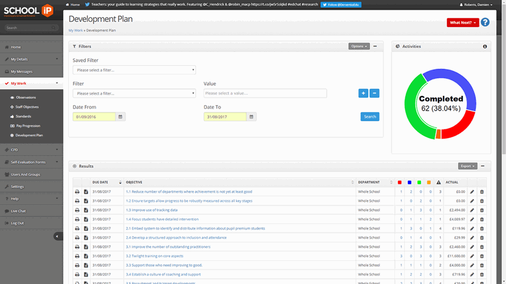The width and height of the screenshot is (506, 284).
Task: Click the Activities info icon
Action: tap(485, 46)
